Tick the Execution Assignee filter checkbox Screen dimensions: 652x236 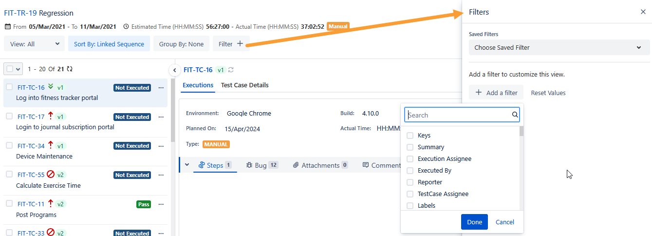[x=410, y=159]
